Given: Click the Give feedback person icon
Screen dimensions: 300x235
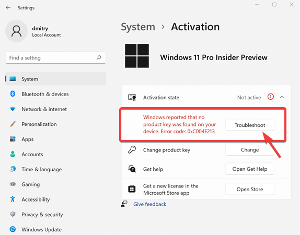Looking at the screenshot, I should point(124,204).
